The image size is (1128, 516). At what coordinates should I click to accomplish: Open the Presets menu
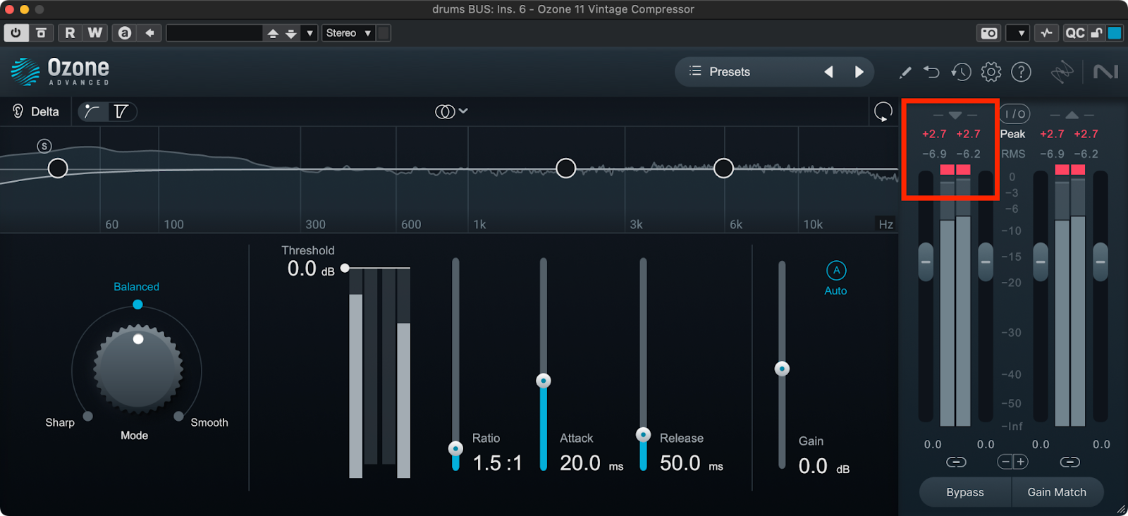721,72
